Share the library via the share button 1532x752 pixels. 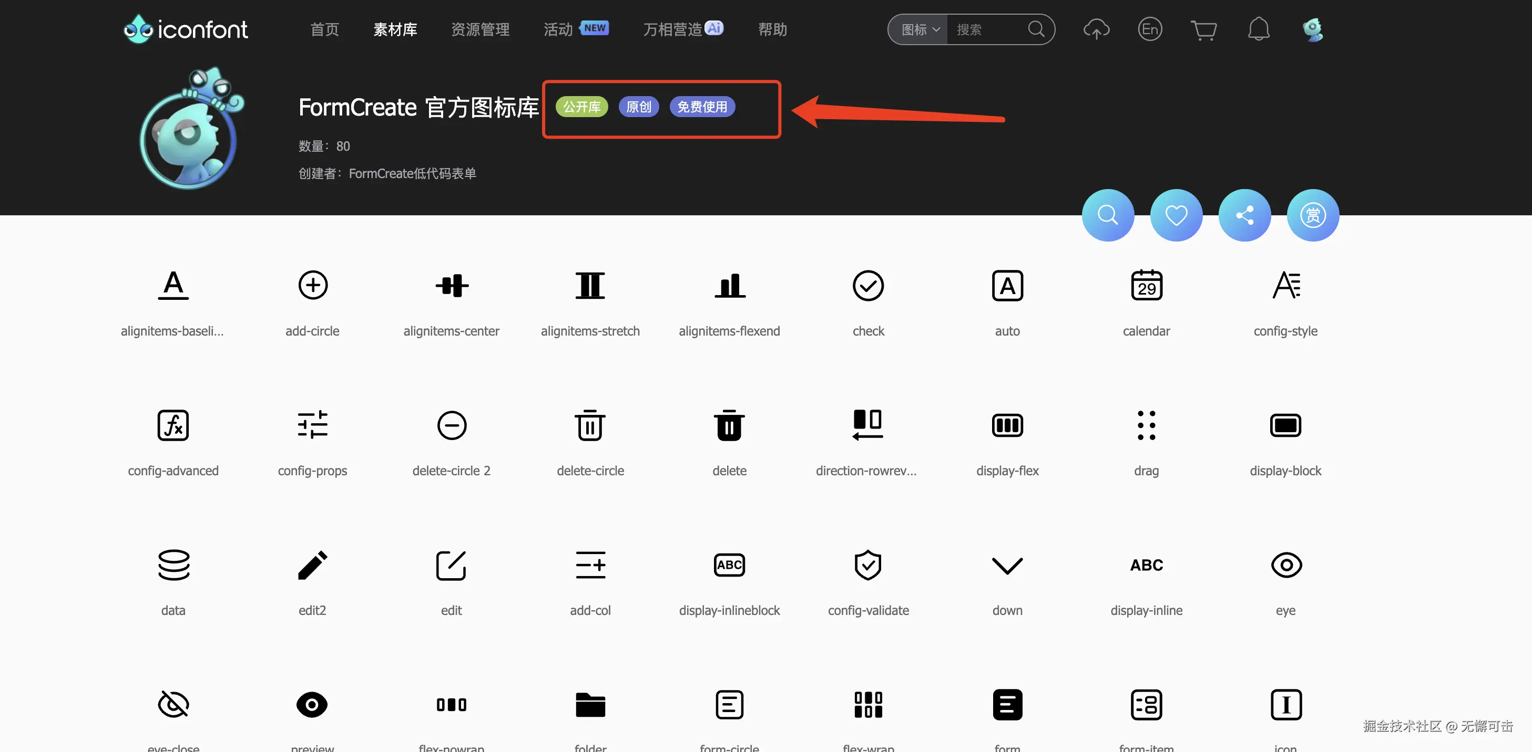1244,215
